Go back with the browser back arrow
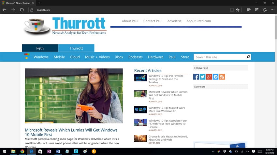 coord(5,10)
